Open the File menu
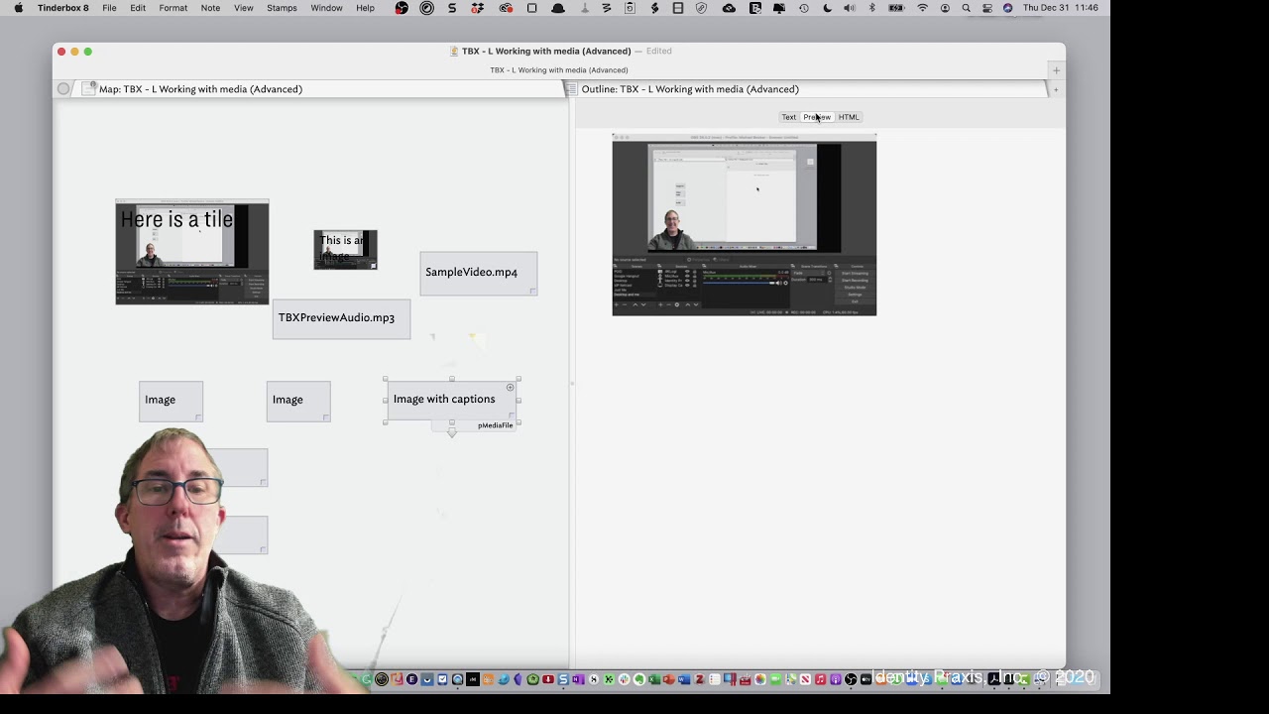Image resolution: width=1269 pixels, height=714 pixels. point(109,8)
